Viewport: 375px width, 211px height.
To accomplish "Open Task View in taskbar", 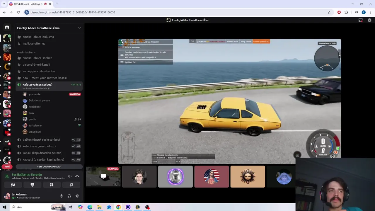I will coord(70,207).
